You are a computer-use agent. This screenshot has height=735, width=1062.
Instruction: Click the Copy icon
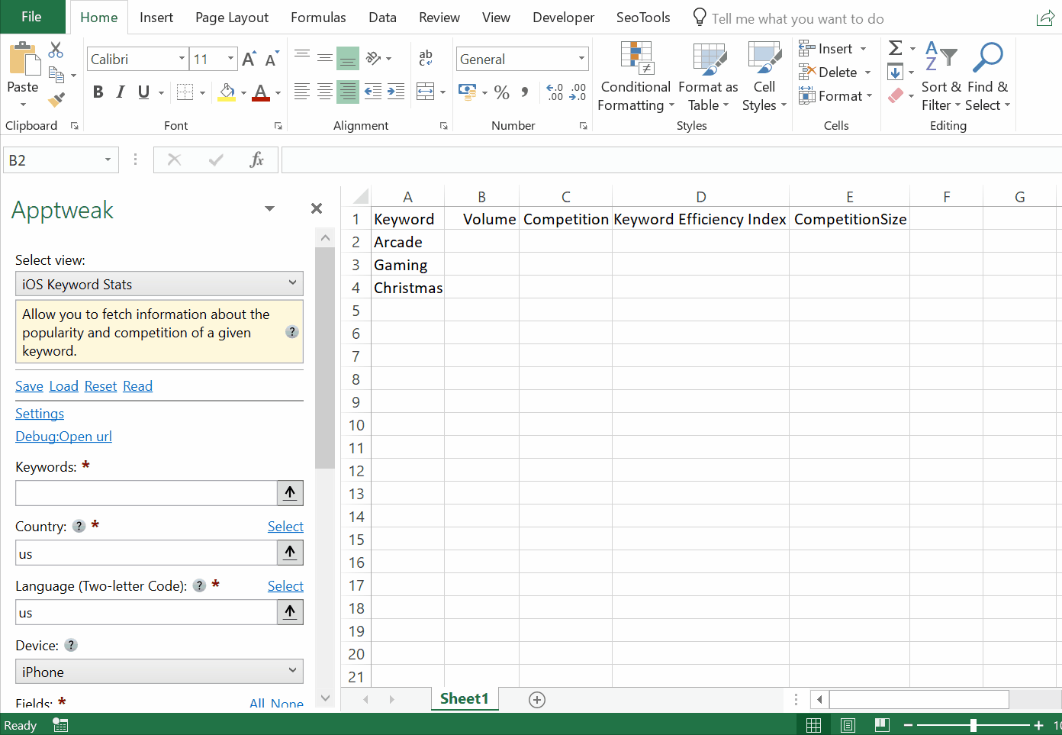(56, 74)
